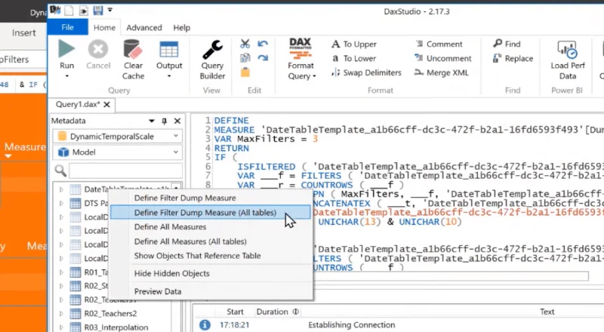Viewport: 604px width, 332px height.
Task: Open the quick access toolbar dropdown arrow
Action: point(110,10)
